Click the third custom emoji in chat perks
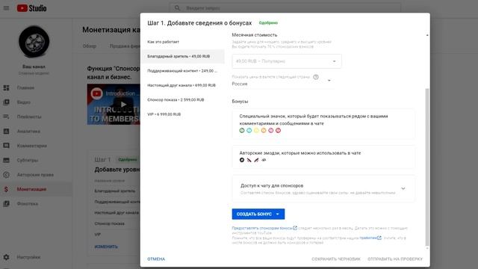 [256, 160]
